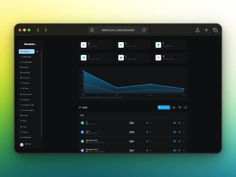Open AI Speech to Text

click(27, 105)
